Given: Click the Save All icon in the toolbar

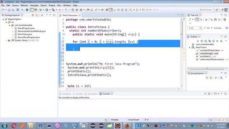Looking at the screenshot, I should point(13,10).
